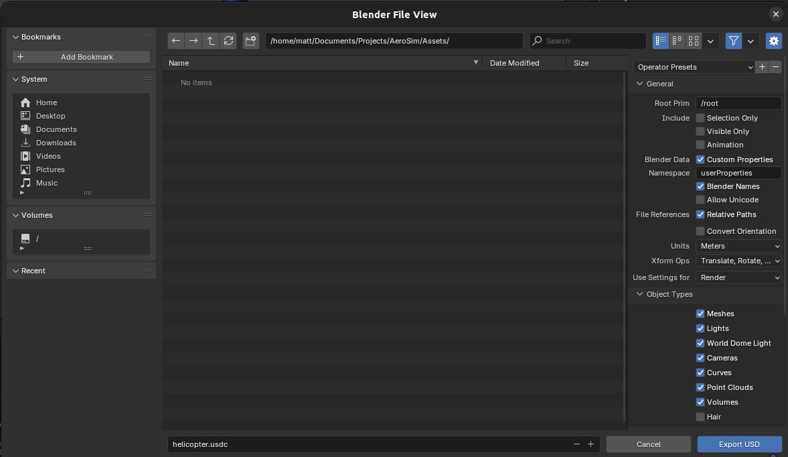Uncheck Meshes object type
This screenshot has width=788, height=457.
[700, 314]
